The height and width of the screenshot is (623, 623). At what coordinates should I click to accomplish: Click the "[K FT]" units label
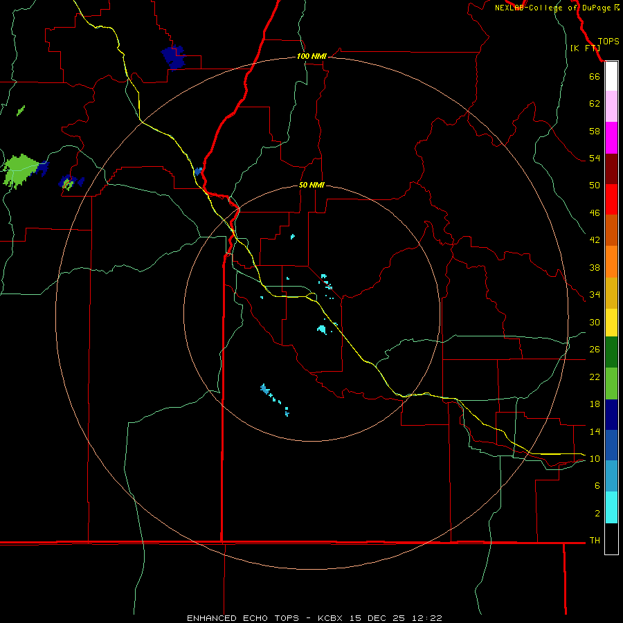pos(585,48)
